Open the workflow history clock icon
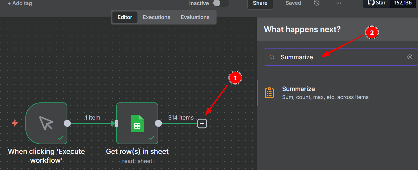Viewport: 418px width, 170px height. click(317, 3)
